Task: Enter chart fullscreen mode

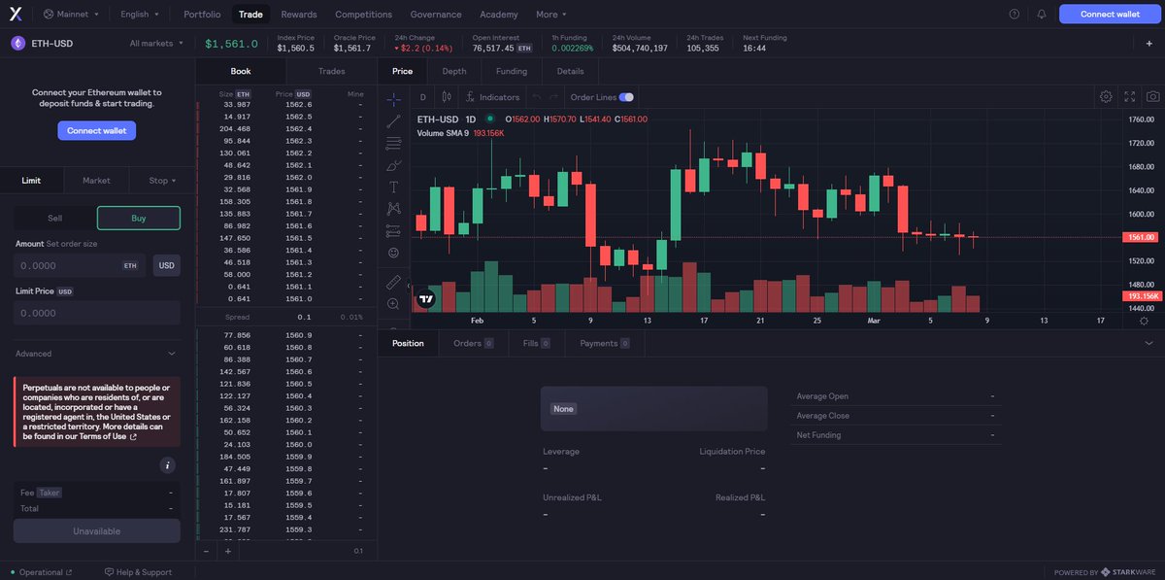Action: tap(1129, 97)
